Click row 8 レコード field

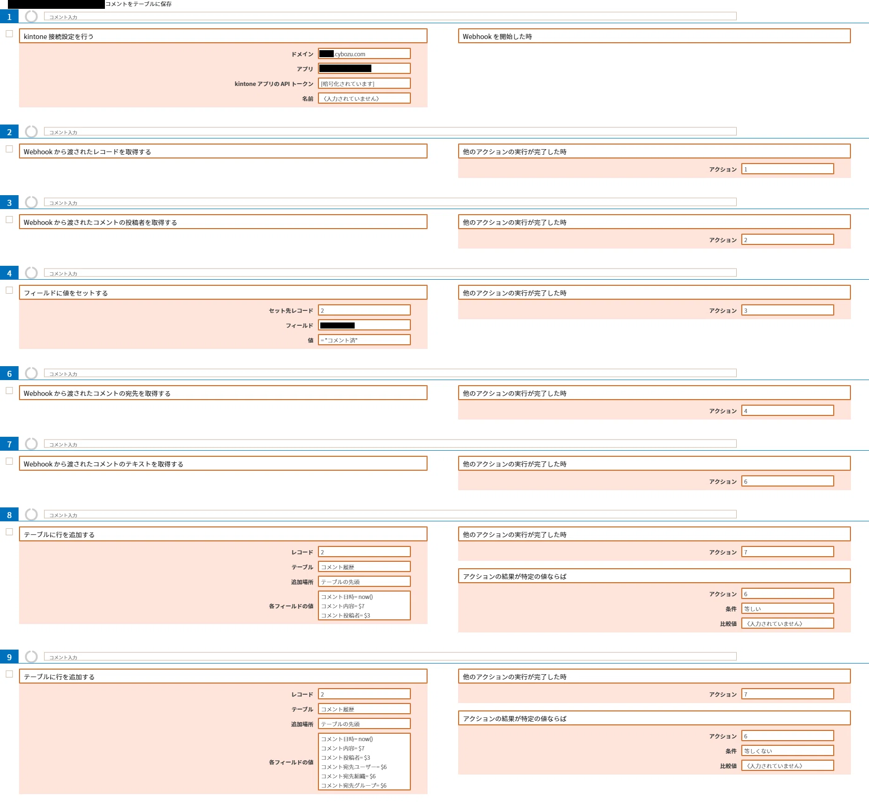364,552
